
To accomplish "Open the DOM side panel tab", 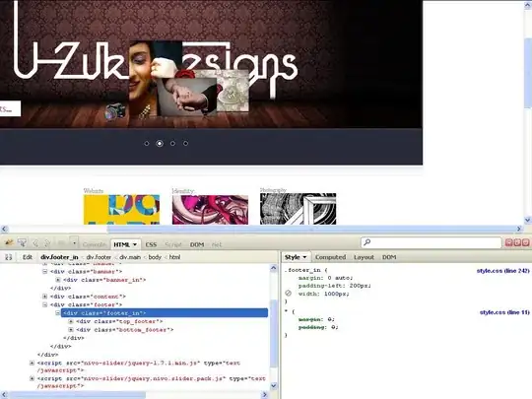I will [389, 257].
